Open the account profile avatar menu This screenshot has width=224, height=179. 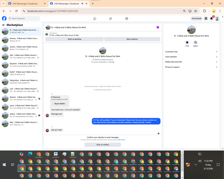(217, 18)
